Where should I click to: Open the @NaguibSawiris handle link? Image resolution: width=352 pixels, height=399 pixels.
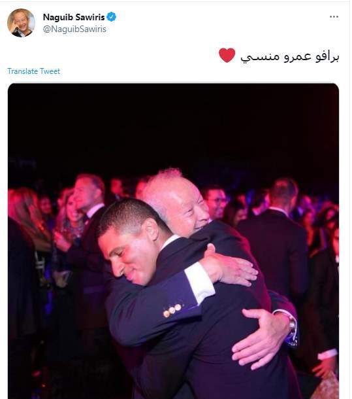pyautogui.click(x=74, y=29)
